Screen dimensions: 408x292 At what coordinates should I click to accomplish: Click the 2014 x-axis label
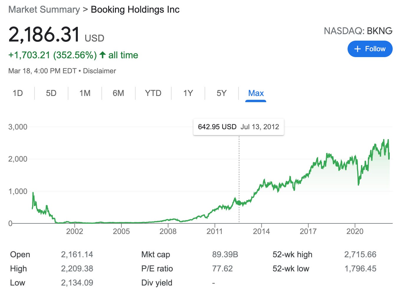[x=261, y=231]
